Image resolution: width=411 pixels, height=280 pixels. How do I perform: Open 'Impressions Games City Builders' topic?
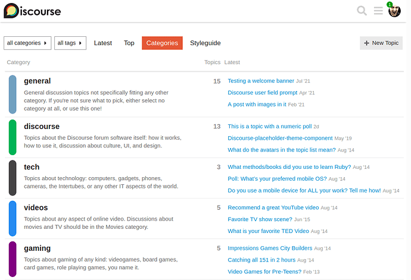[270, 248]
